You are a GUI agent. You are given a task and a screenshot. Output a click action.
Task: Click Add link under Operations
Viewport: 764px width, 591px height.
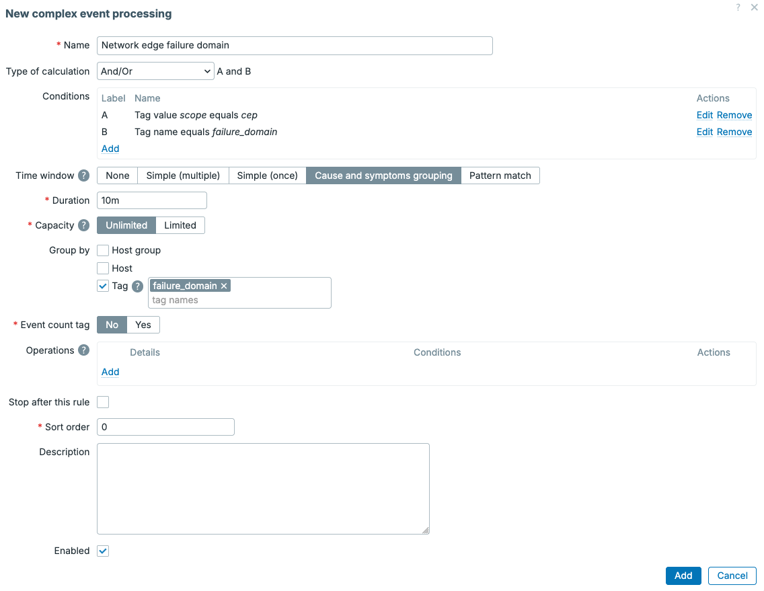[x=110, y=372]
